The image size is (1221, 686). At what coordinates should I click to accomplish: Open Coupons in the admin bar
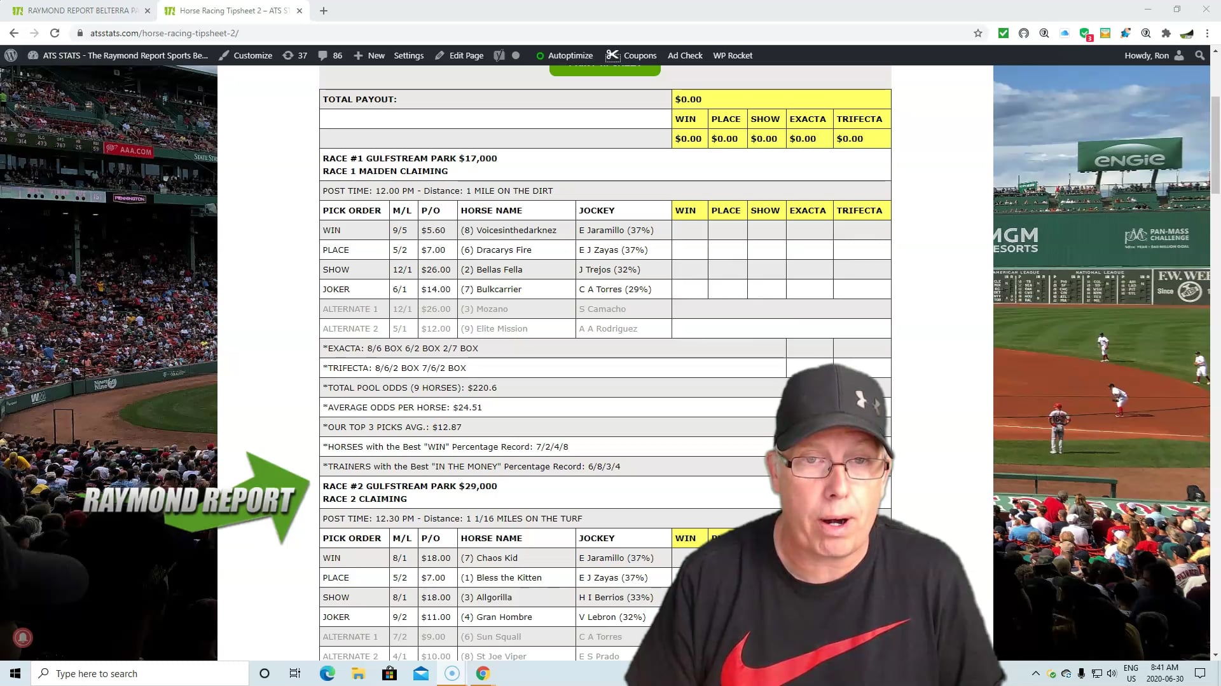[631, 55]
